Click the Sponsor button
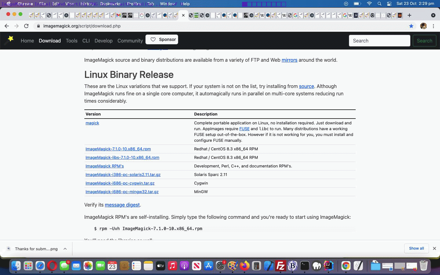The image size is (440, 275). pyautogui.click(x=162, y=39)
